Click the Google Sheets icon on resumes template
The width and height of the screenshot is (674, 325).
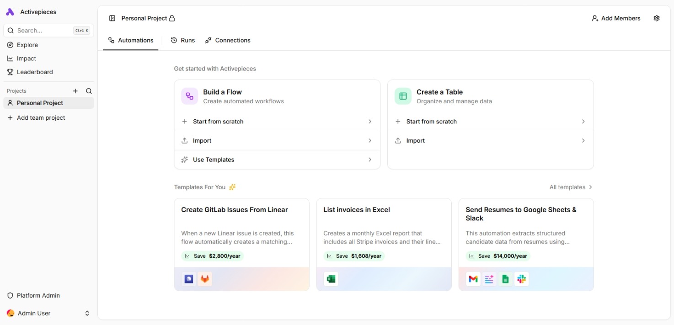505,279
